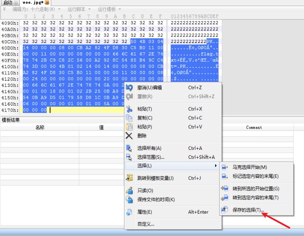Choose 保存的选择 from the submenu
The image size is (304, 236).
pos(247,210)
